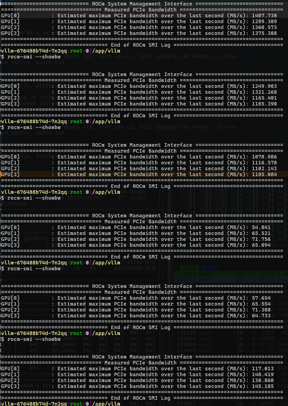Click the value 1289.389 for GPU[1]

tap(264, 22)
